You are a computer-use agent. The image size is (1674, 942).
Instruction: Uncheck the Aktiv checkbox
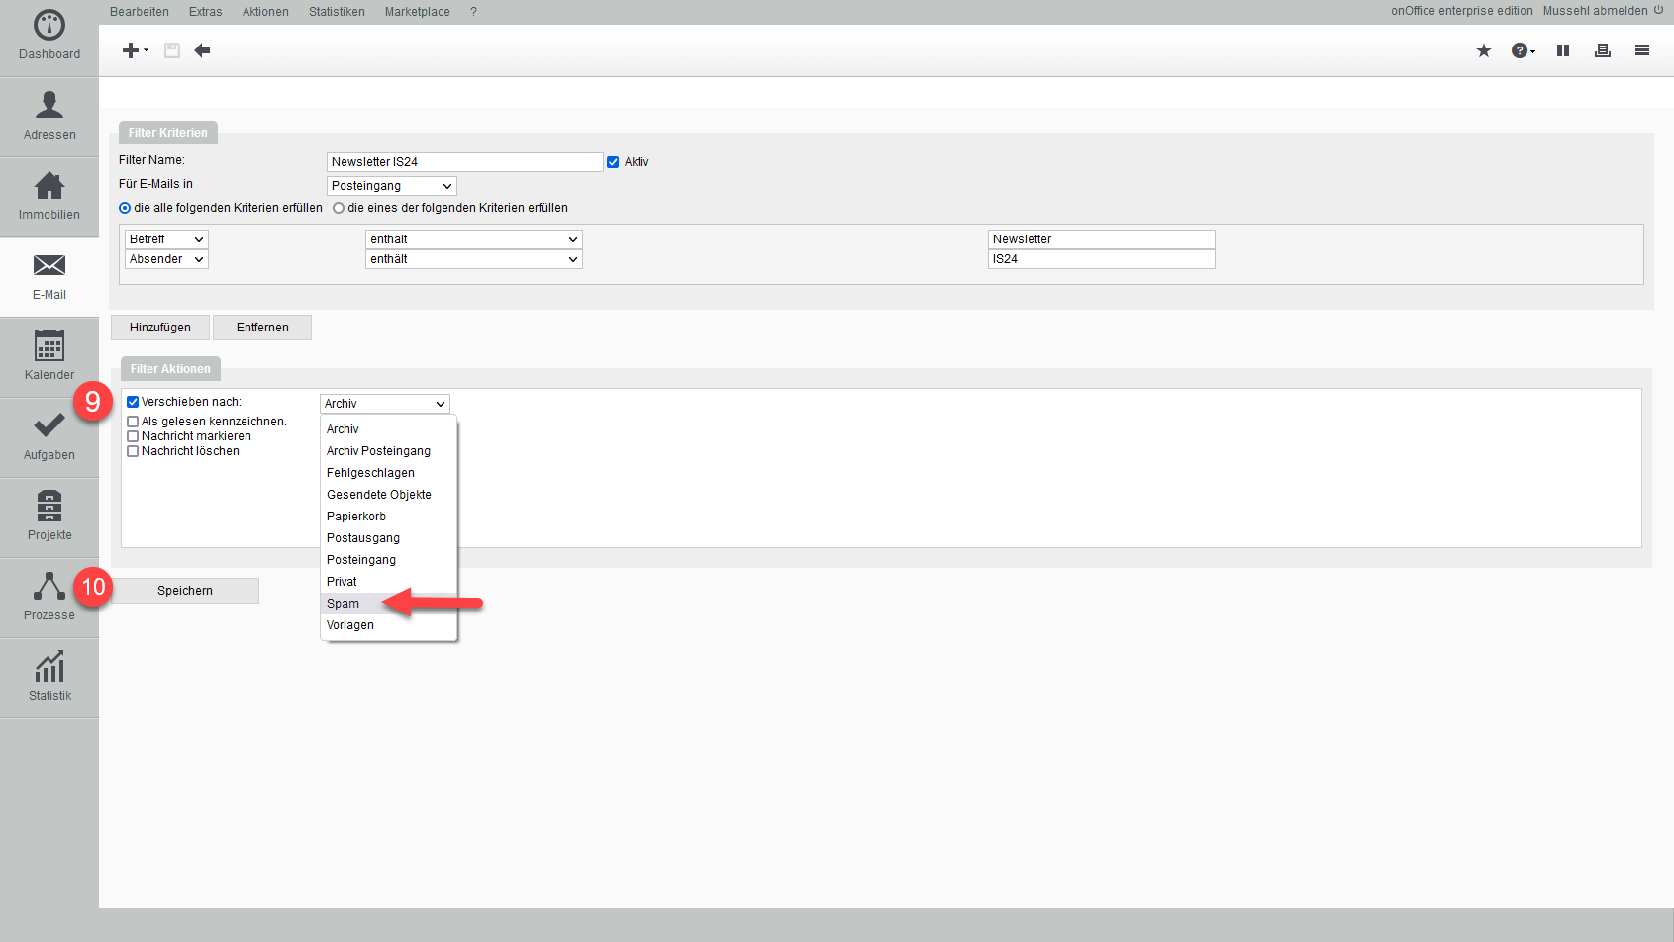tap(613, 162)
